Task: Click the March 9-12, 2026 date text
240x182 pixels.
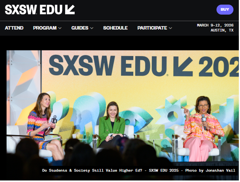Action: click(x=215, y=25)
